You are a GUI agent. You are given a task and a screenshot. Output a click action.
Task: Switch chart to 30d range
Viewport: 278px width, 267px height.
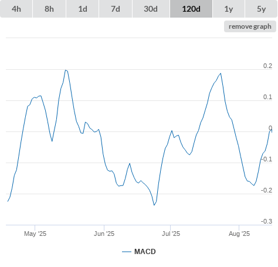click(151, 9)
